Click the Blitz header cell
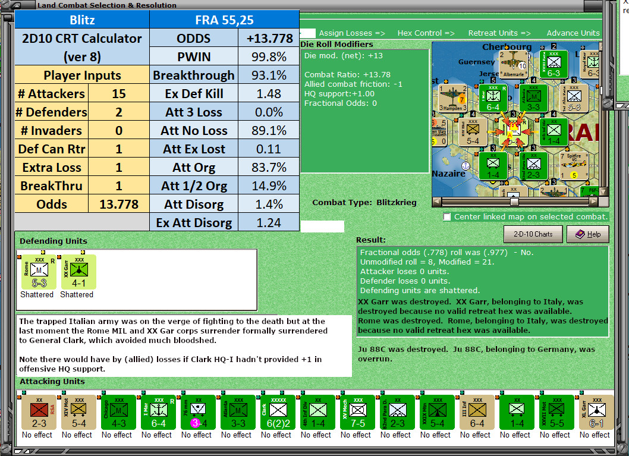Image resolution: width=629 pixels, height=456 pixels. 82,20
